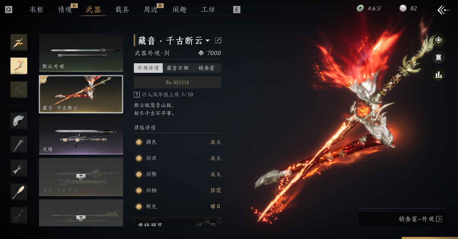Select the dual blades category icon
Viewport: 458px width, 239px height.
[19, 168]
